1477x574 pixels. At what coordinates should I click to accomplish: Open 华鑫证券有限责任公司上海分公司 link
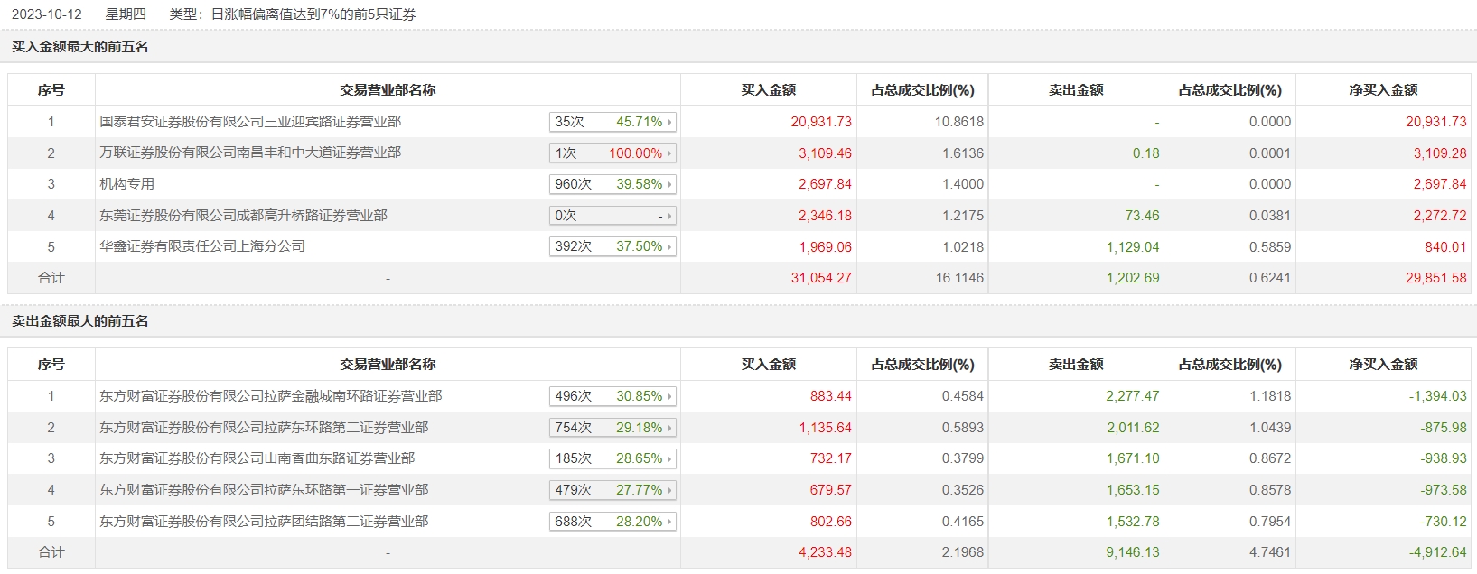point(202,246)
